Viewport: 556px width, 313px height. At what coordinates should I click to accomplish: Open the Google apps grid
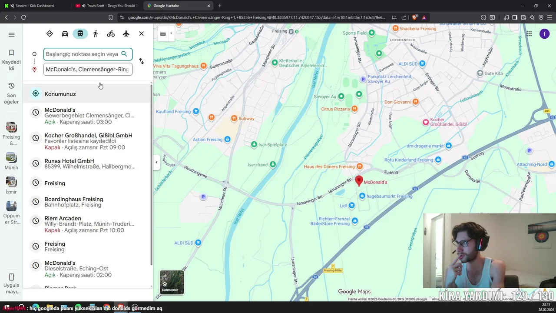(529, 33)
